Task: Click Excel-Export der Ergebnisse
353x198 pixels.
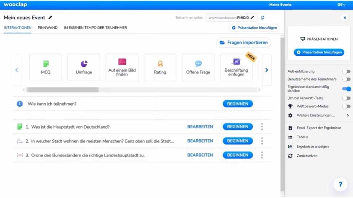Action: [x=319, y=128]
